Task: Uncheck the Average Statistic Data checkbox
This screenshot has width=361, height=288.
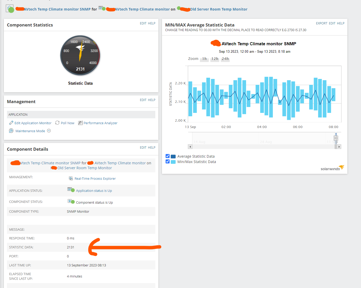Action: (x=168, y=156)
